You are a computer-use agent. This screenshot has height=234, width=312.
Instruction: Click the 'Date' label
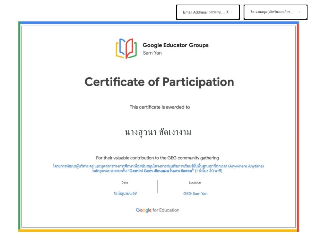[x=125, y=182]
